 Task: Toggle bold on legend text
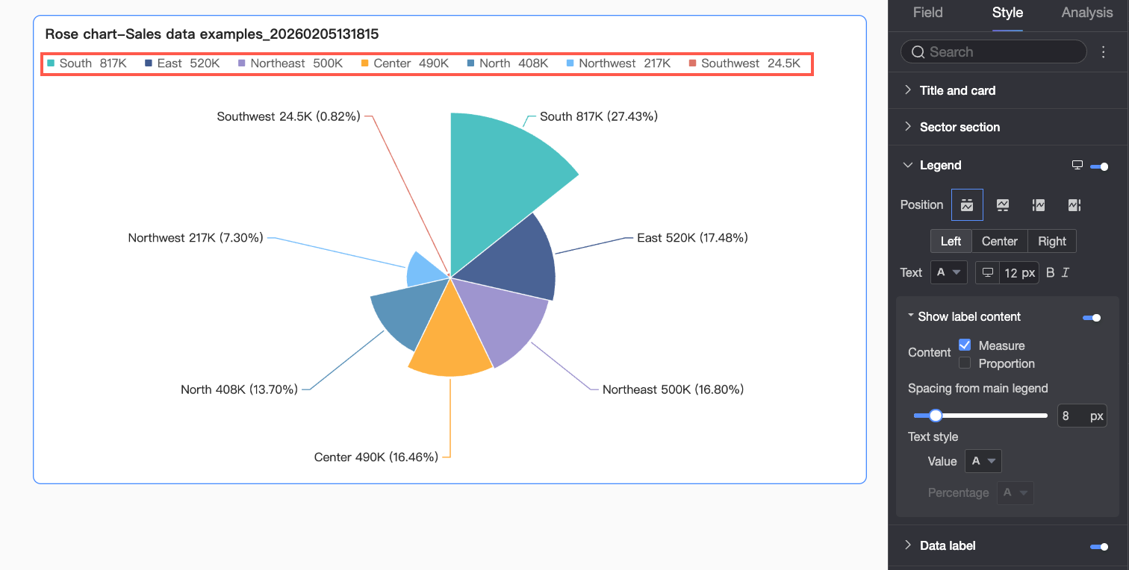1050,272
